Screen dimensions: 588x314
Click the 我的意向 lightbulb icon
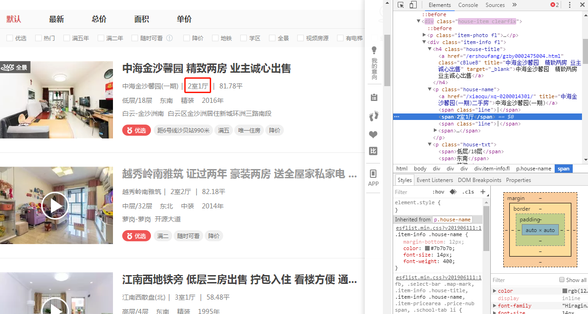click(374, 50)
